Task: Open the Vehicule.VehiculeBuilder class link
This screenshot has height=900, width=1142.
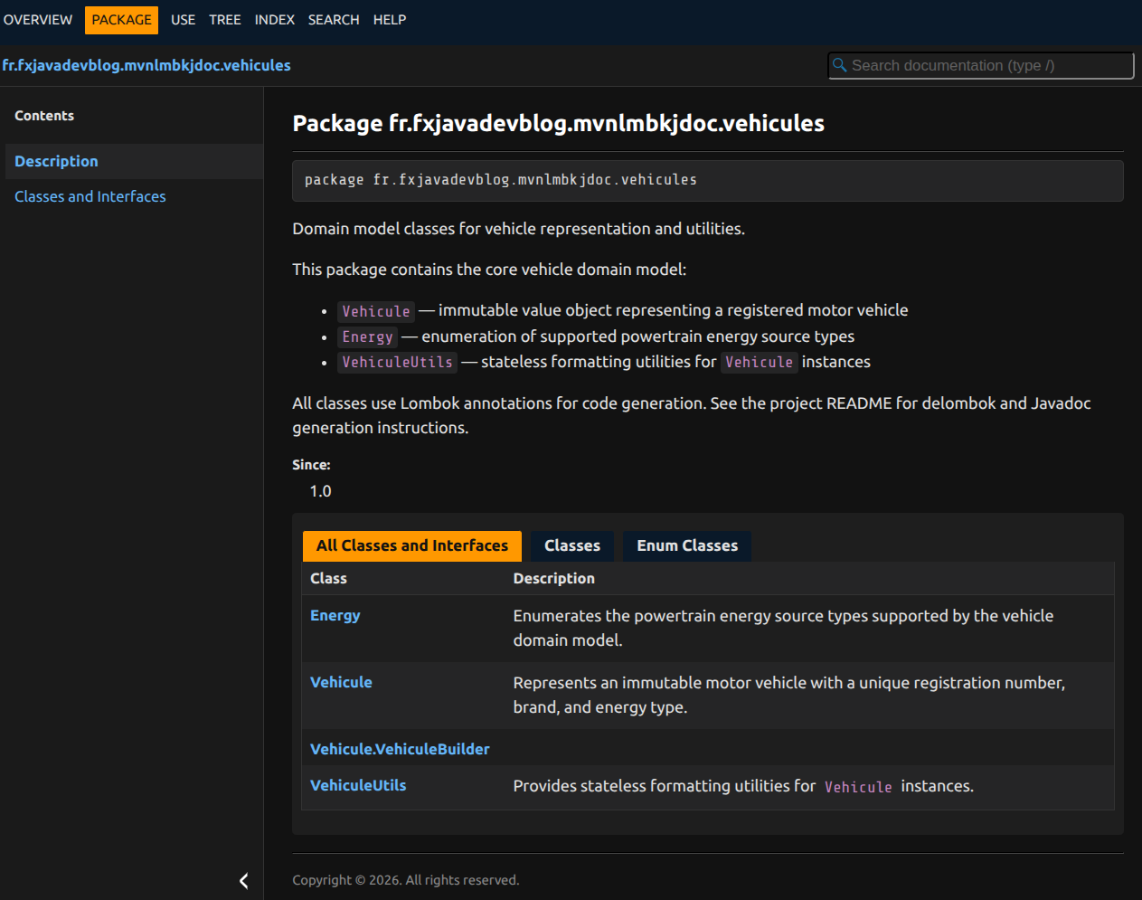Action: (x=400, y=749)
